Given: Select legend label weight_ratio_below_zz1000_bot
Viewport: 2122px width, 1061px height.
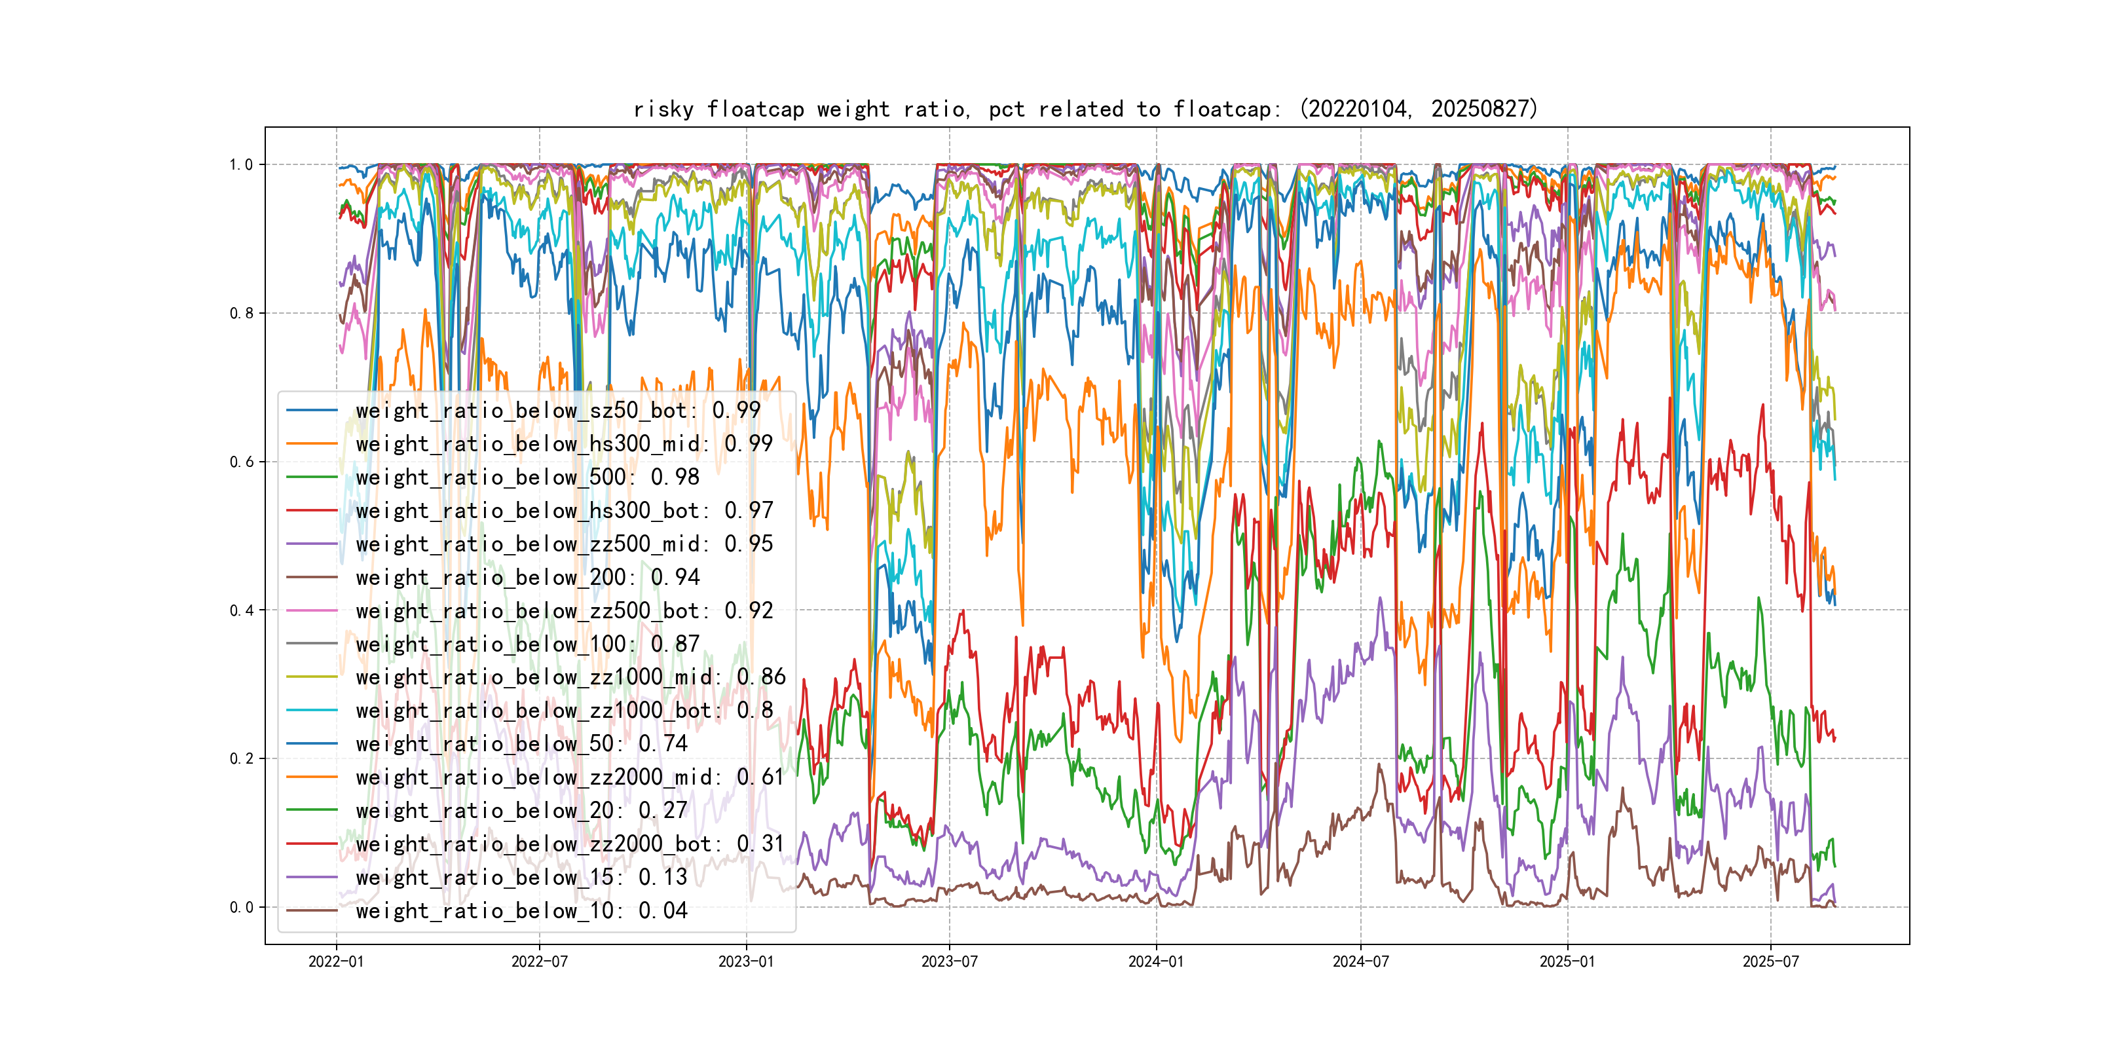Looking at the screenshot, I should coord(563,710).
